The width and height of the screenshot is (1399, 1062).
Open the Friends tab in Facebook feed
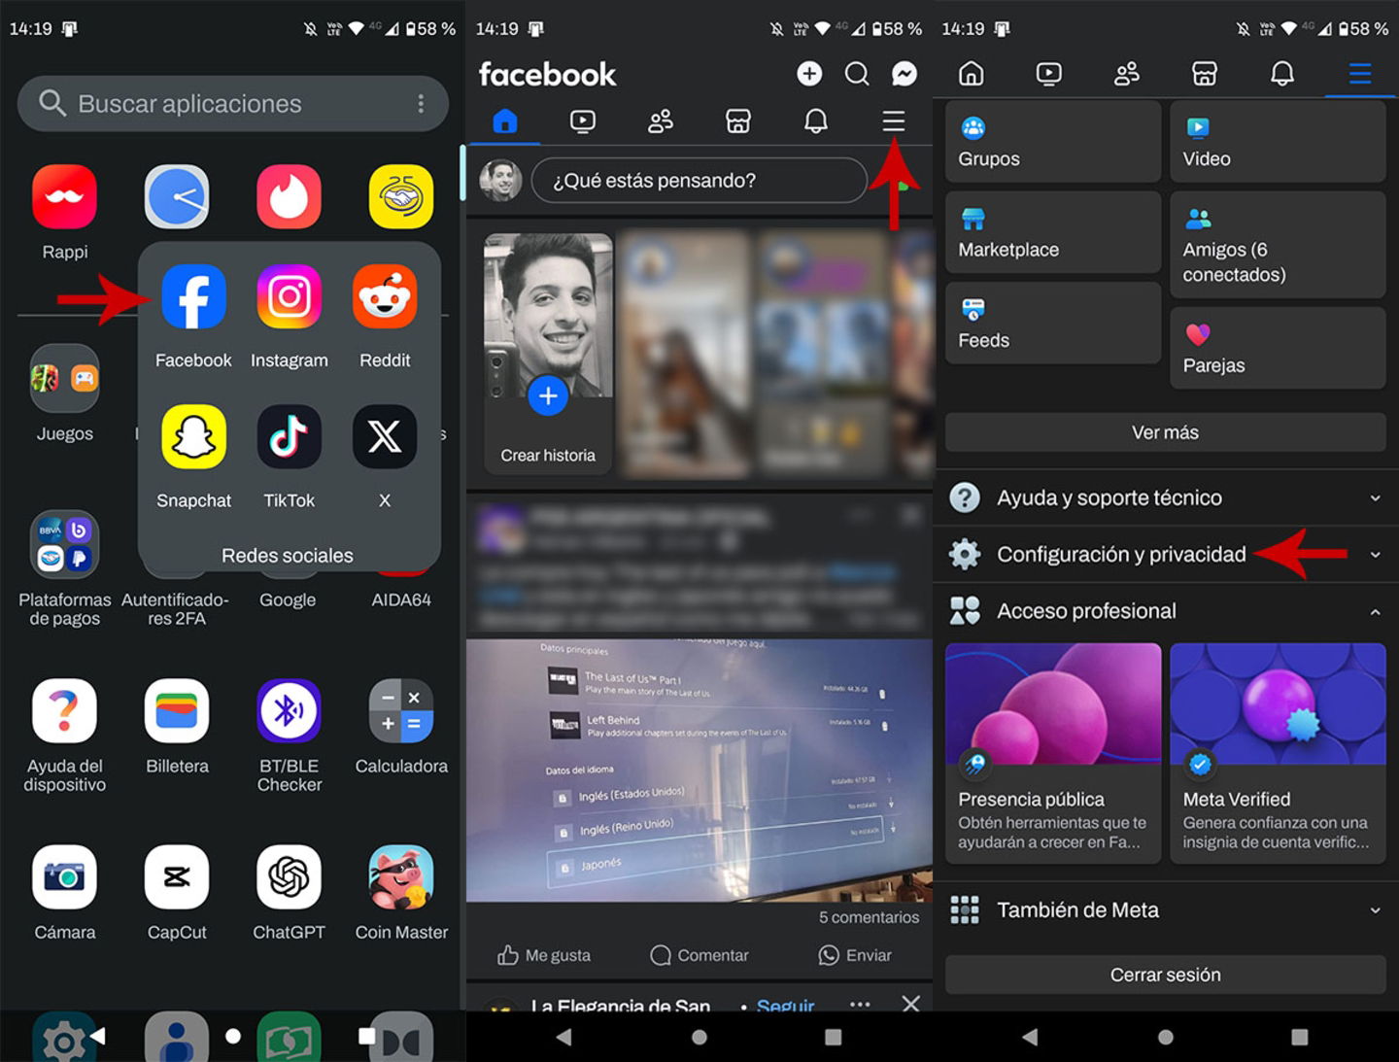pos(661,121)
